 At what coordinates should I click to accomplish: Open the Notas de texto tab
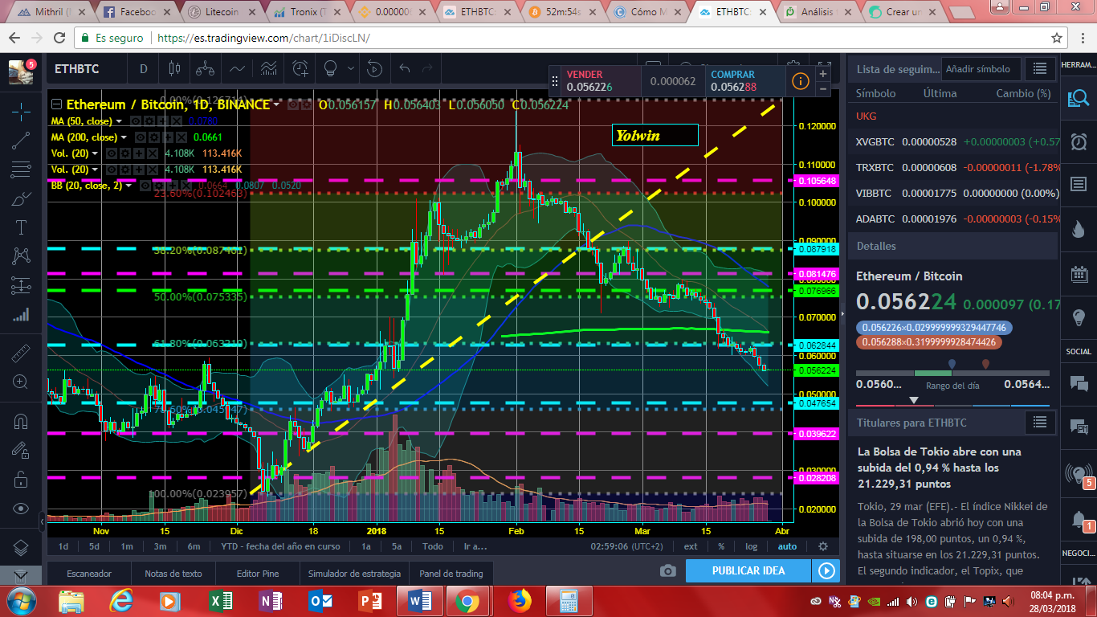[x=173, y=574]
